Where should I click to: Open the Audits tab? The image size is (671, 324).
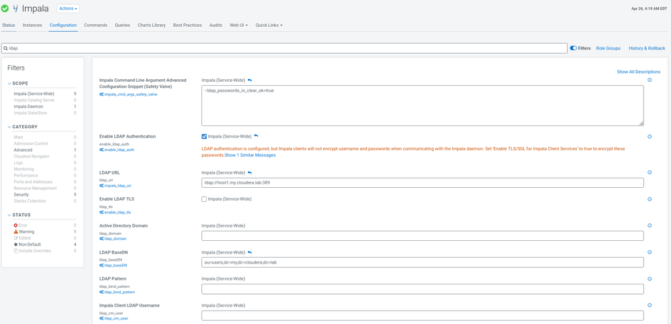coord(216,25)
